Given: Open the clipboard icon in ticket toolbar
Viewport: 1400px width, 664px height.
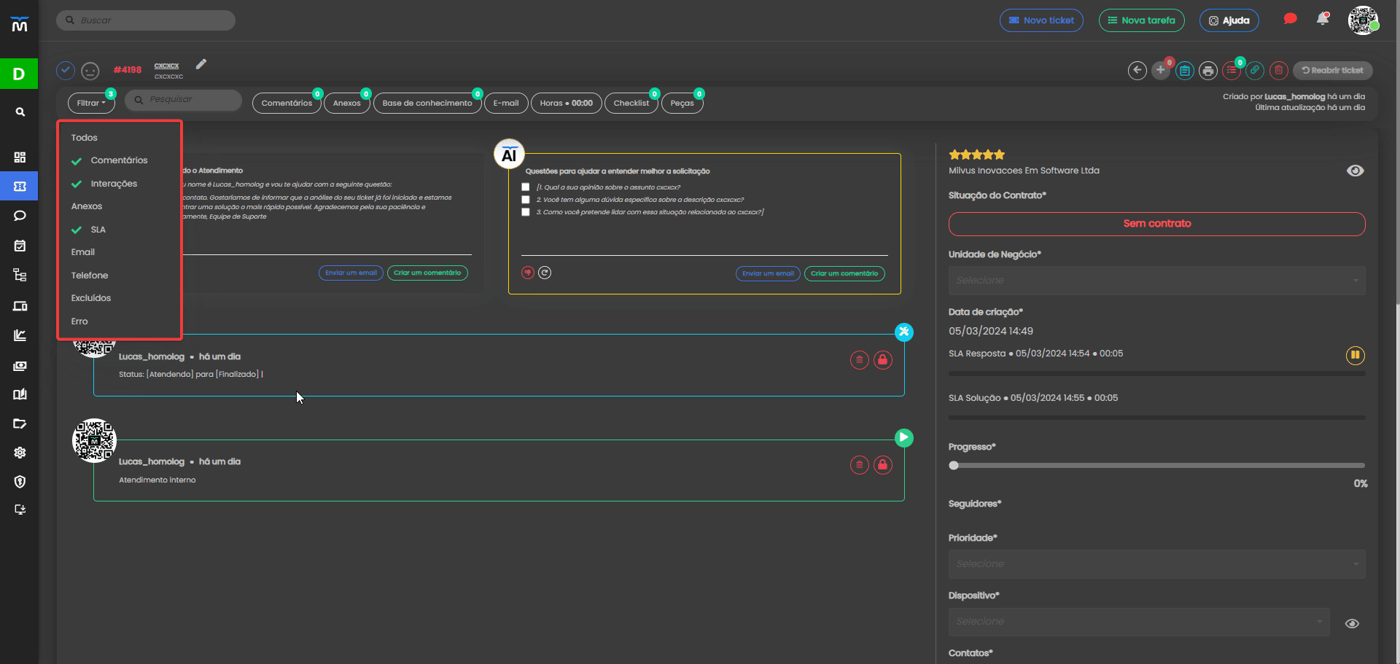Looking at the screenshot, I should coord(1185,71).
